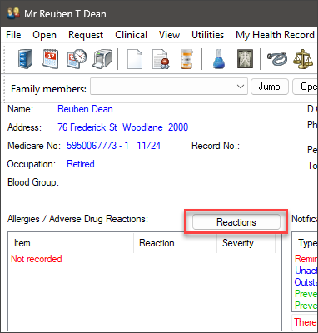The height and width of the screenshot is (333, 318).
Task: Open the X-ray imaging request icon
Action: click(x=245, y=59)
